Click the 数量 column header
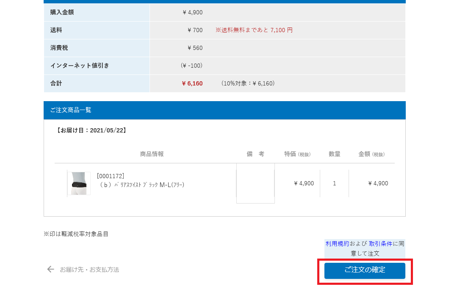The height and width of the screenshot is (303, 457). coord(334,154)
